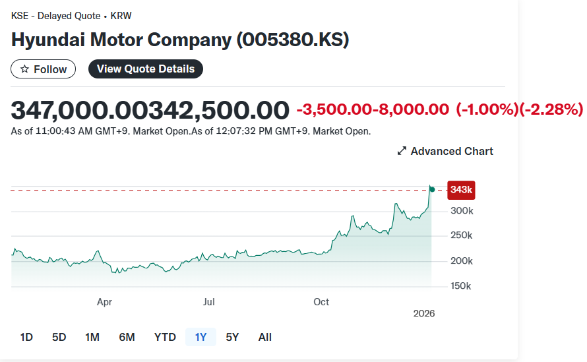Click the red 343k price label
Screen dimensions: 587x362
461,190
